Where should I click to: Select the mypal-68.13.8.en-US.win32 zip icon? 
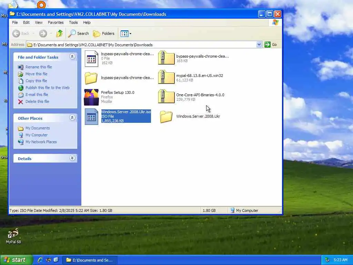(166, 77)
